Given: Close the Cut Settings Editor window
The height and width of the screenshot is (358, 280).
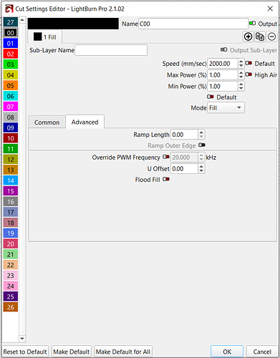Looking at the screenshot, I should 270,9.
